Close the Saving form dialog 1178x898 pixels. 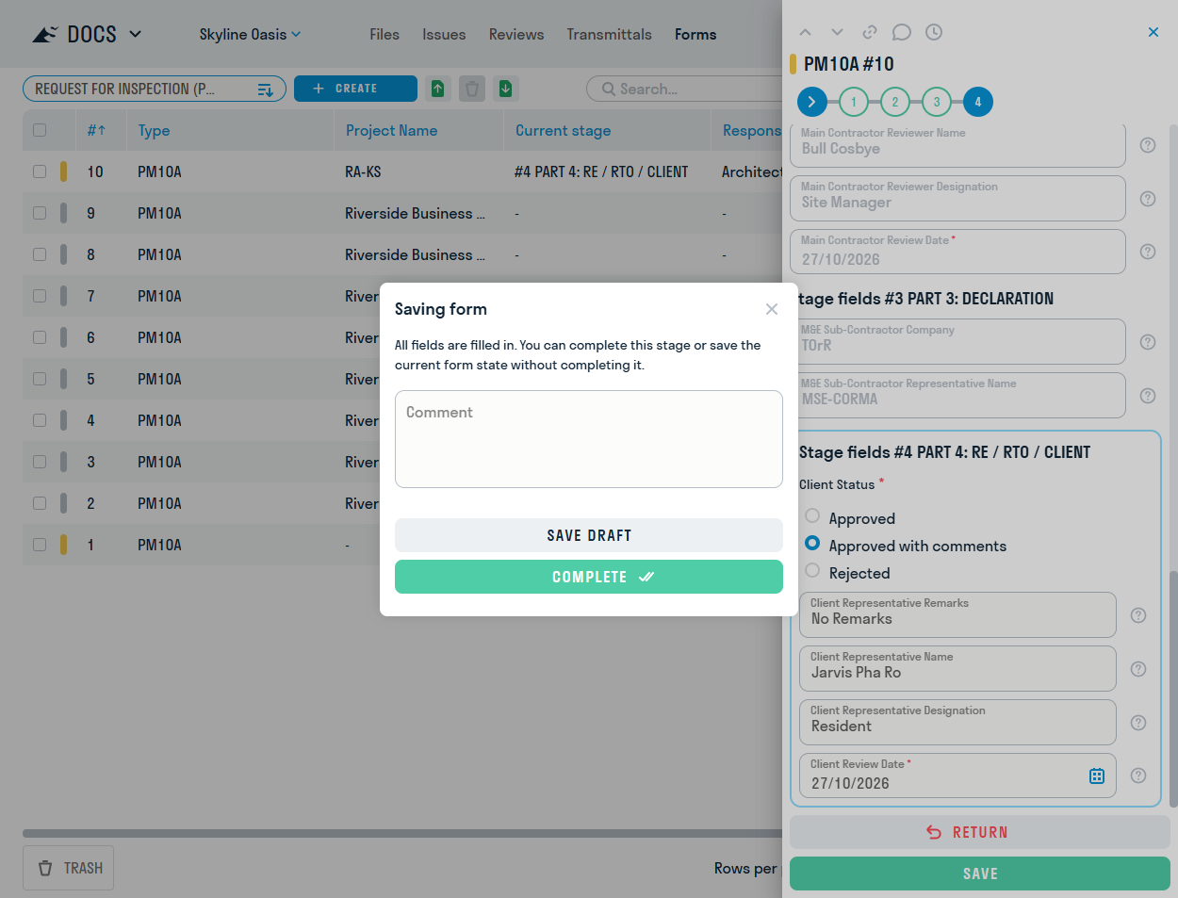pos(772,309)
